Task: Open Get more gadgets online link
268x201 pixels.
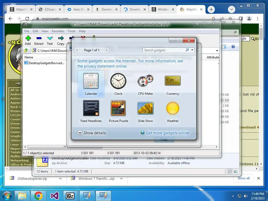Action: click(x=165, y=133)
